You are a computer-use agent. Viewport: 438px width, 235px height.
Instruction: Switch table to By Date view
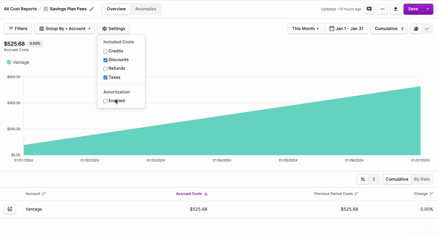tap(422, 179)
